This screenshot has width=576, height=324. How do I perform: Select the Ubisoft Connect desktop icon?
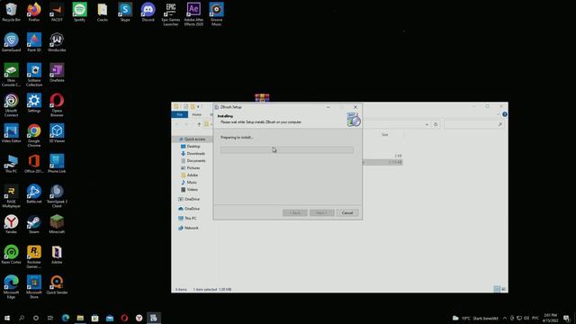pyautogui.click(x=11, y=105)
